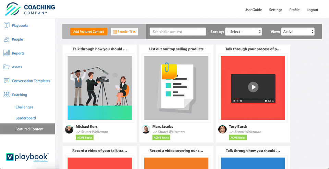Click Marc Jacobs avatar photo

pos(146,129)
